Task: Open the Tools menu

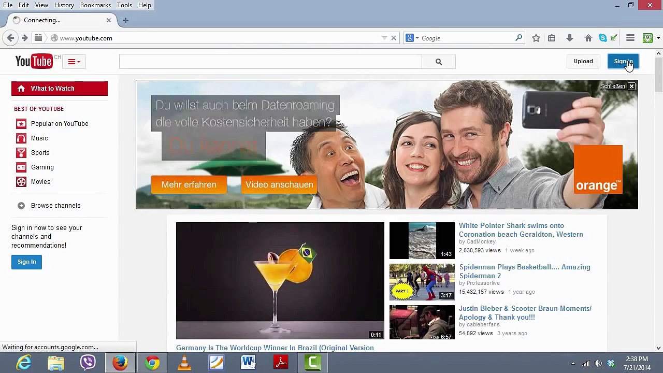Action: pyautogui.click(x=124, y=5)
